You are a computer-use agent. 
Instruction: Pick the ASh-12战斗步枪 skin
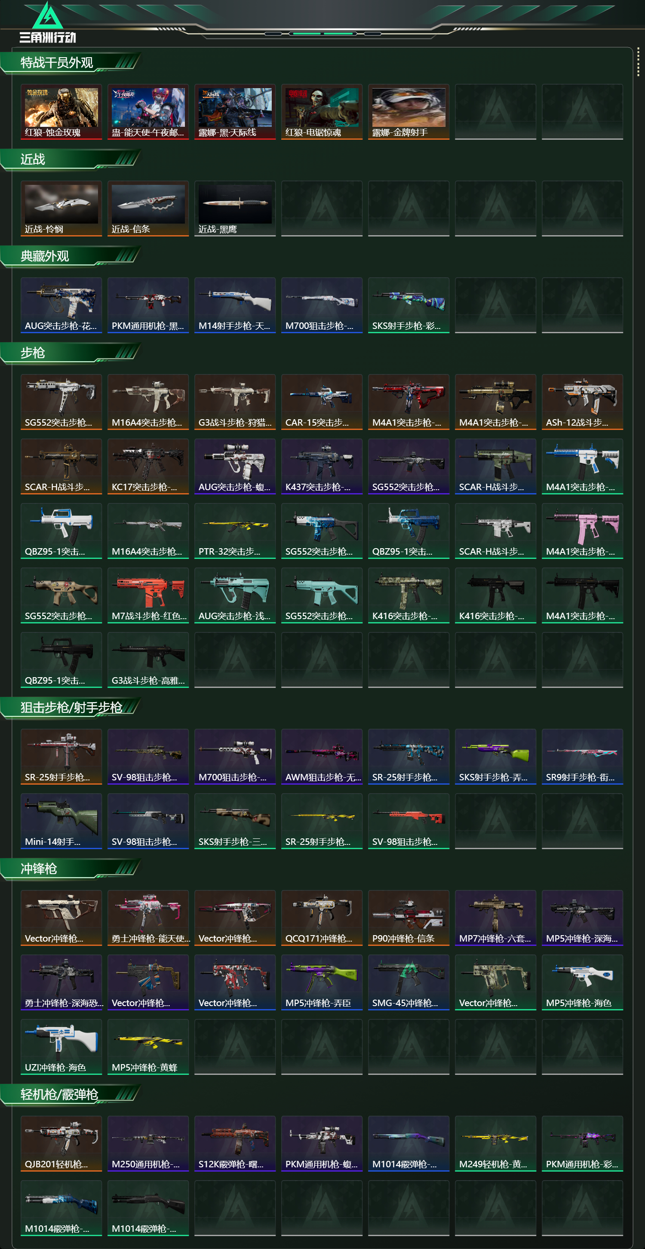(582, 402)
